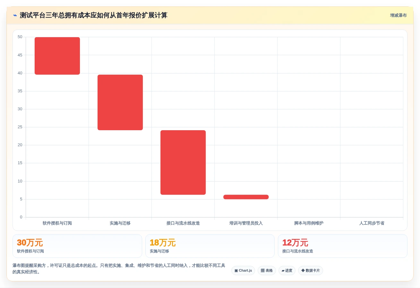Click axis label 脚本与用例维护
Screen dimensions: 420x288
(x=309, y=223)
